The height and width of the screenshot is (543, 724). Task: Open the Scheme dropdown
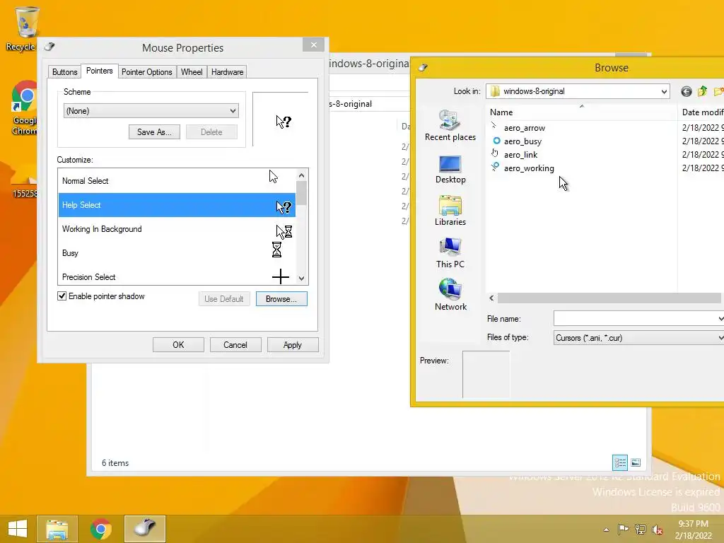[151, 111]
